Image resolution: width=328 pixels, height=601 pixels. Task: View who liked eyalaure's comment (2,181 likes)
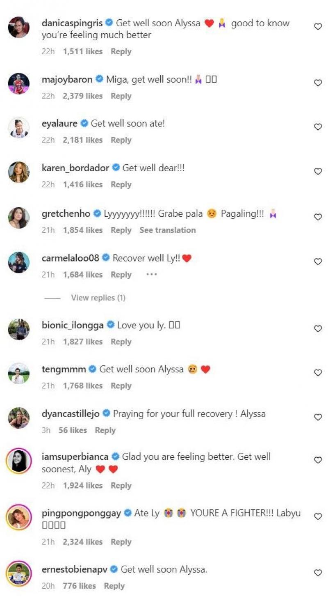[x=82, y=140]
